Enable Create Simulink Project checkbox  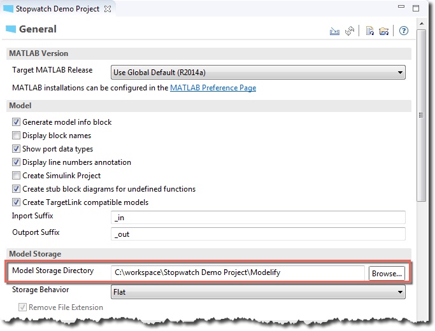coord(16,176)
